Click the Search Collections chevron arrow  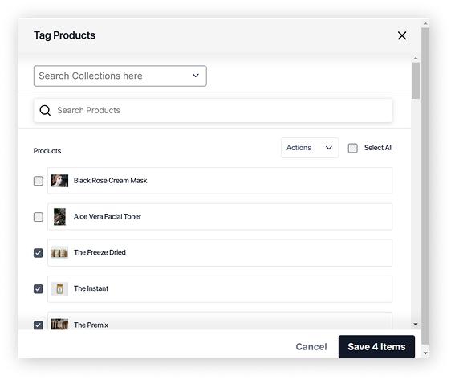(x=196, y=76)
